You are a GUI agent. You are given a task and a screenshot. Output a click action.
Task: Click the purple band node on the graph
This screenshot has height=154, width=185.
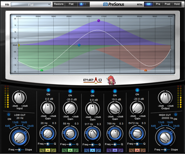click(x=99, y=21)
